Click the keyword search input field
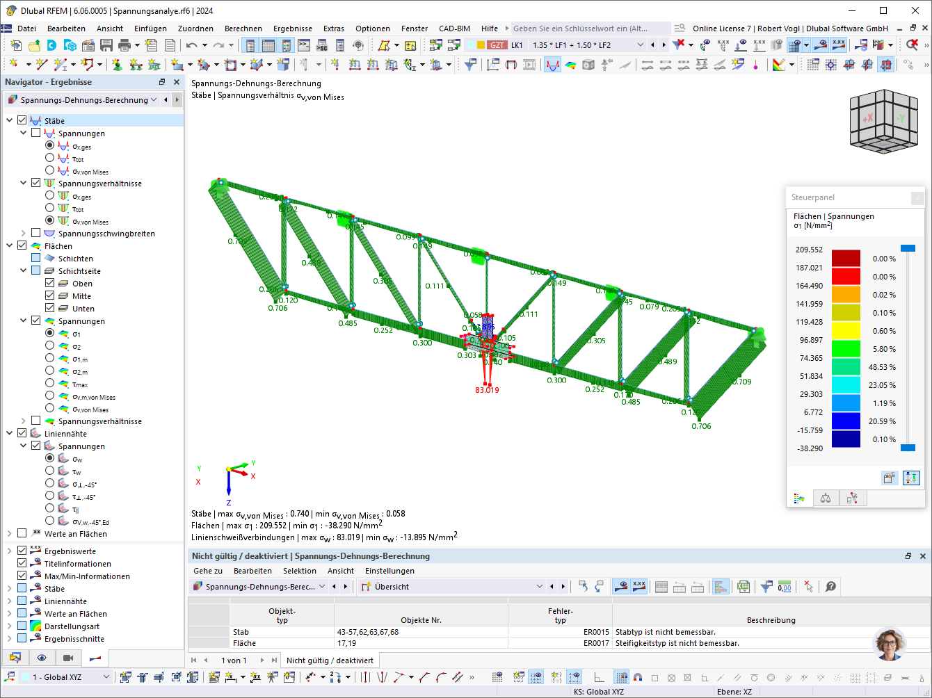The image size is (932, 698). [591, 29]
